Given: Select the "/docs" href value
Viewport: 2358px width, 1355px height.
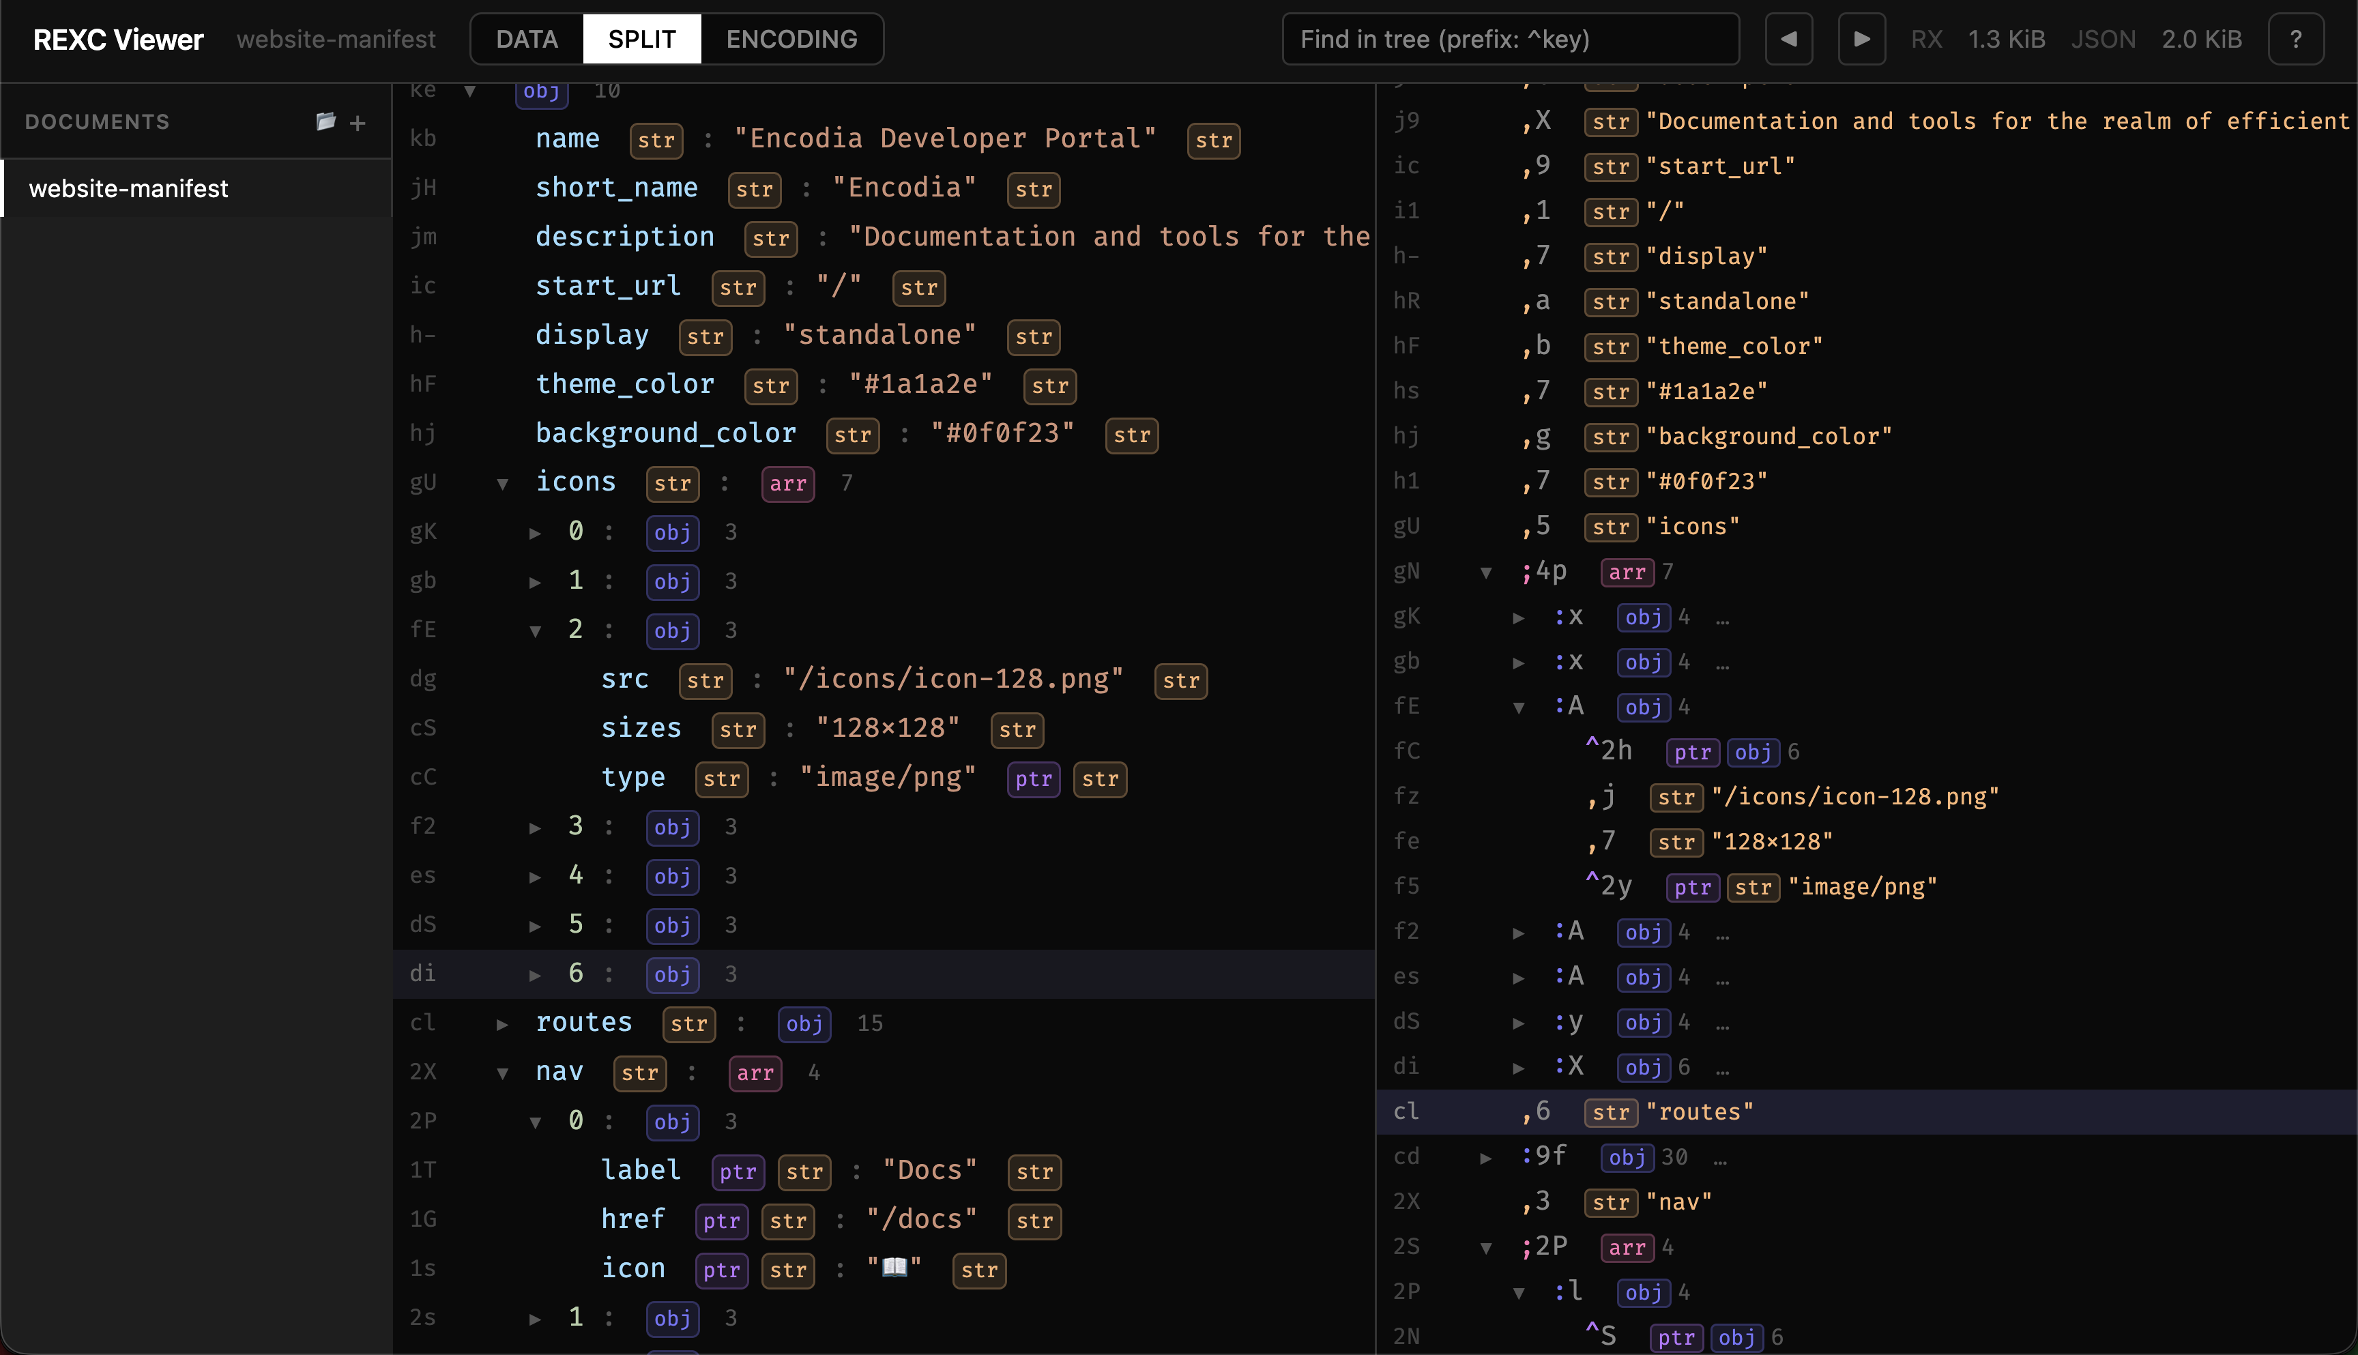Looking at the screenshot, I should [921, 1219].
